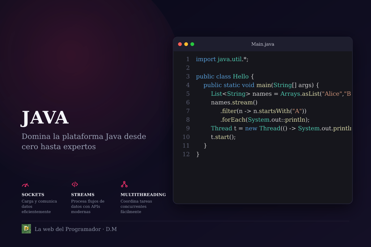Click "Carga y comunica datos eficientemente" description
Image resolution: width=371 pixels, height=247 pixels.
pyautogui.click(x=39, y=207)
